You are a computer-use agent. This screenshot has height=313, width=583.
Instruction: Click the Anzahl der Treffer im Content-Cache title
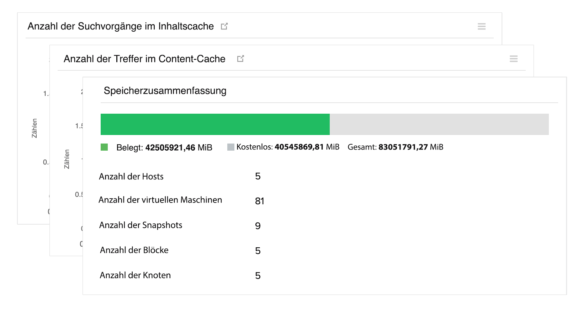tap(144, 59)
